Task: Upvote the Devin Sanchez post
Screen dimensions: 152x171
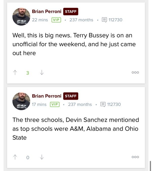Action: (15, 157)
